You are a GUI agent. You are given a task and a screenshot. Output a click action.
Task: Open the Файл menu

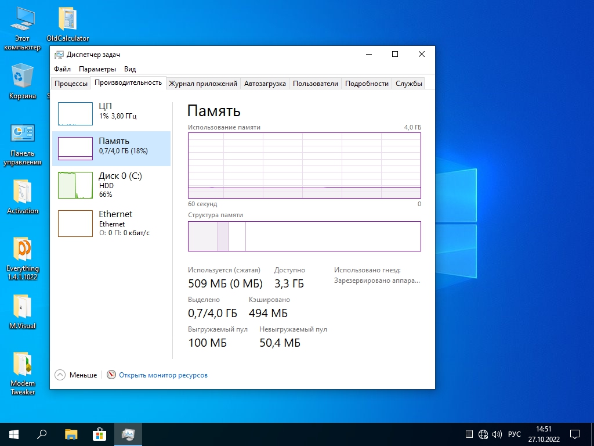point(62,69)
